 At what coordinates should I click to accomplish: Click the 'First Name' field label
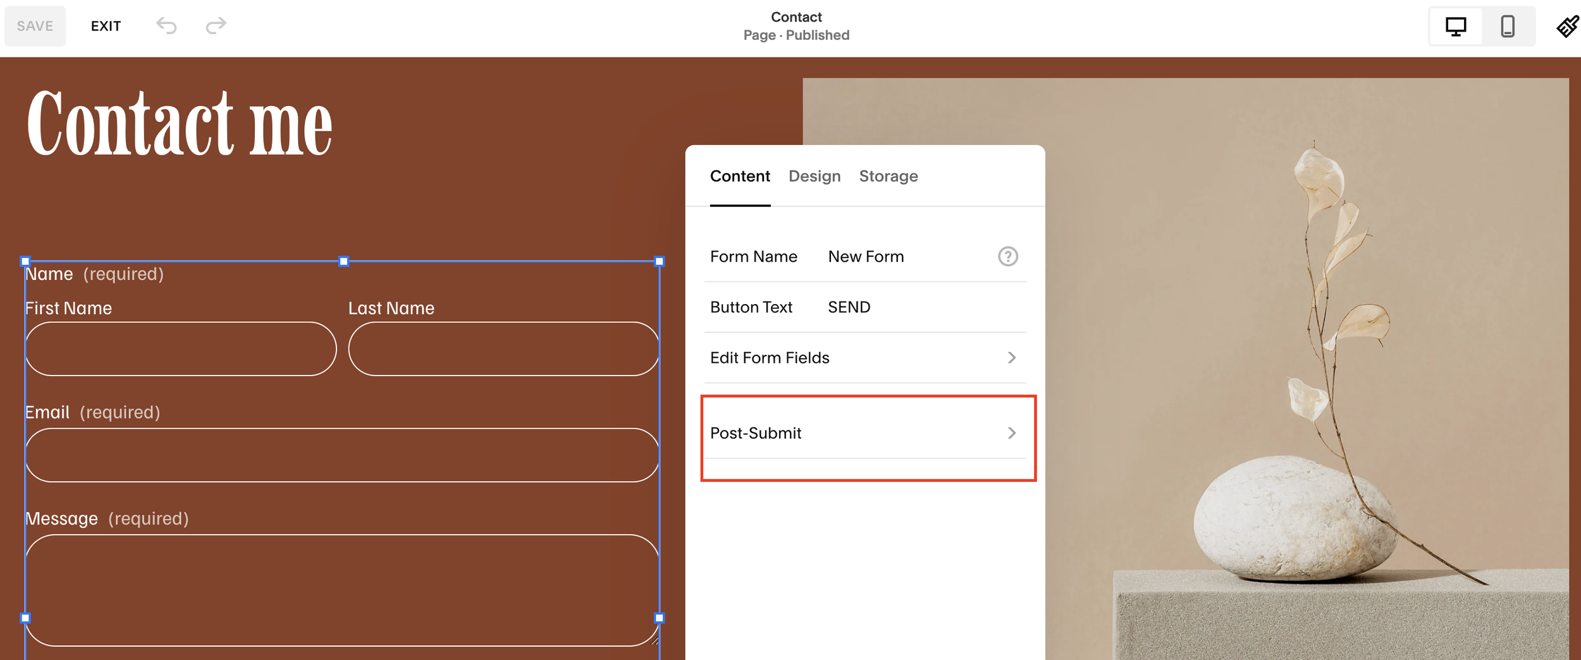pyautogui.click(x=68, y=309)
